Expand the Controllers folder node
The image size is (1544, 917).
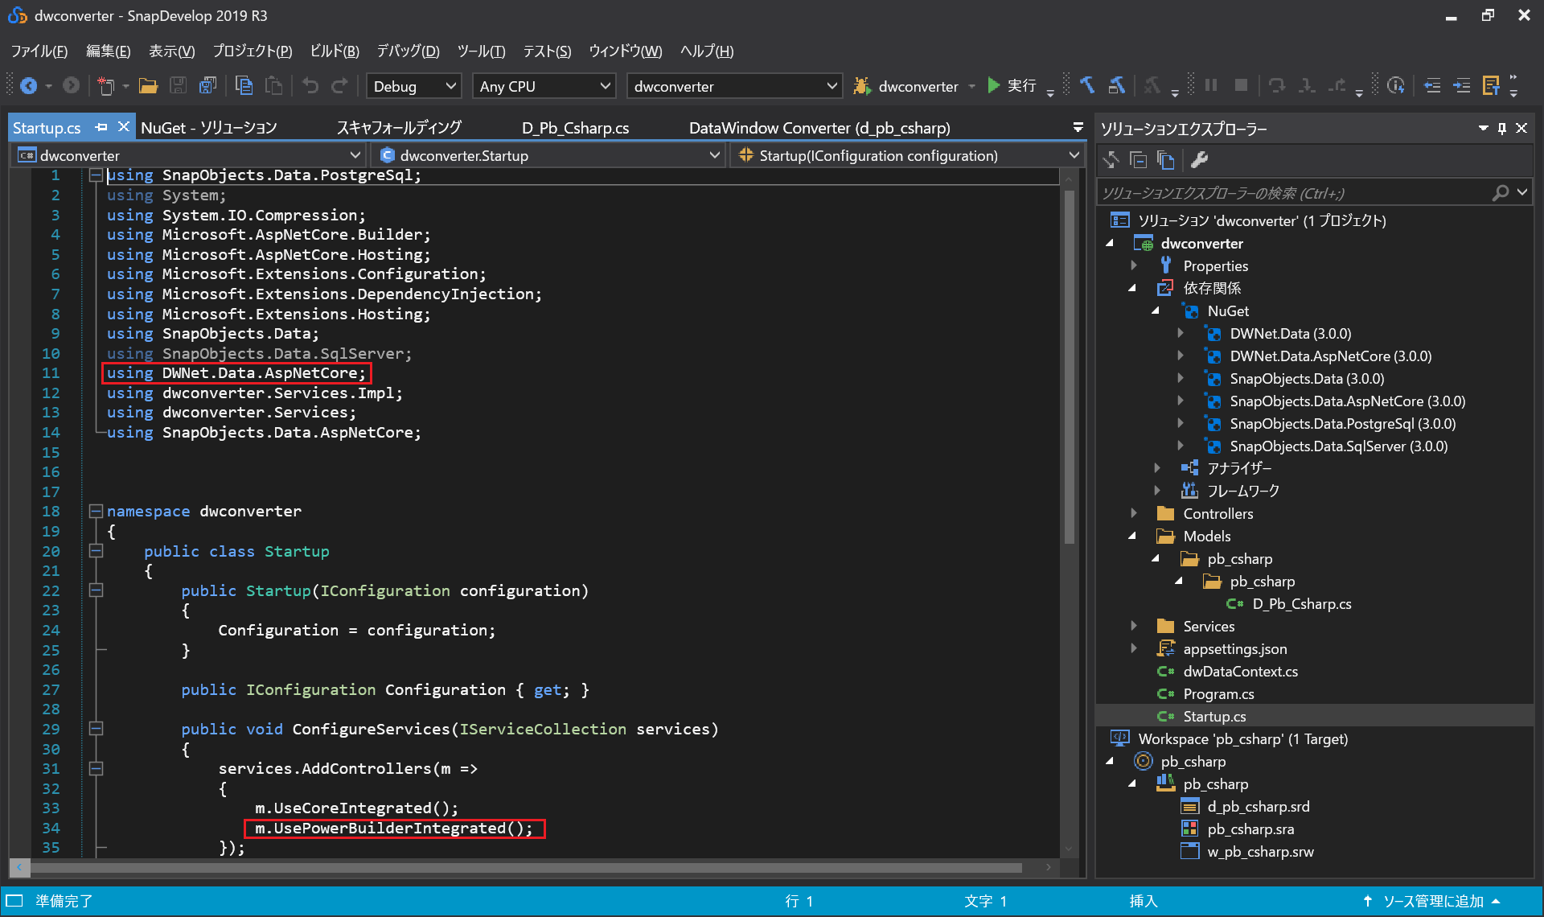point(1134,513)
